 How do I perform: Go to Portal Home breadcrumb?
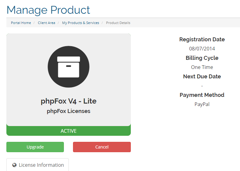click(x=21, y=23)
